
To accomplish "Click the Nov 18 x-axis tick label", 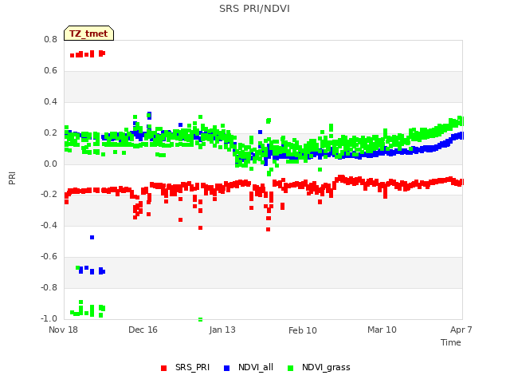I will pos(63,330).
